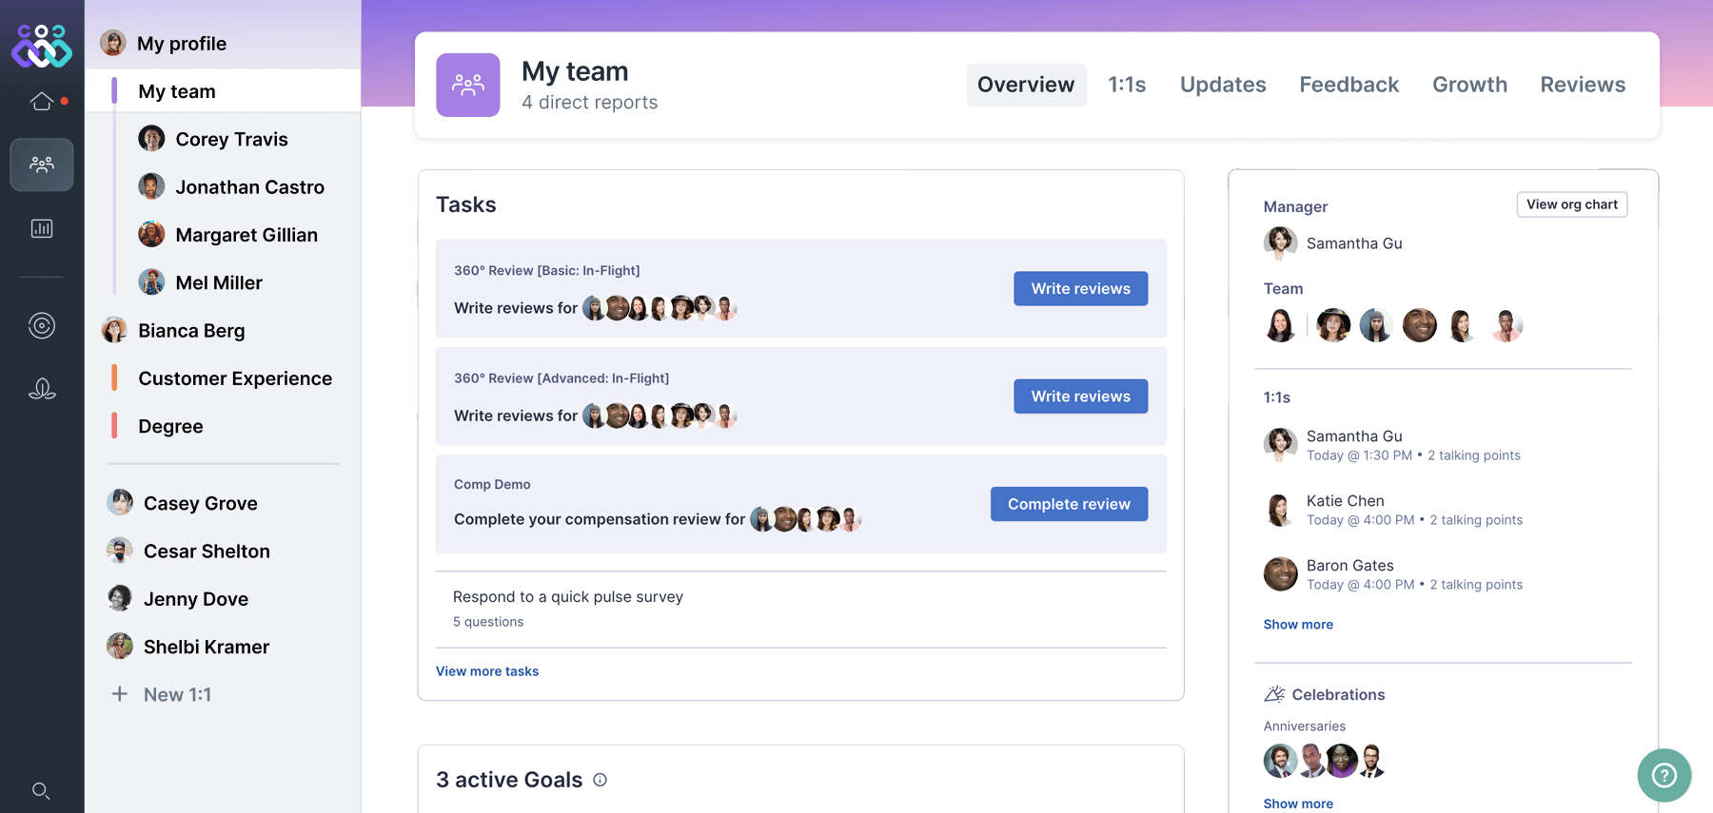Click the Lattice logo at top left
This screenshot has width=1713, height=813.
42,45
